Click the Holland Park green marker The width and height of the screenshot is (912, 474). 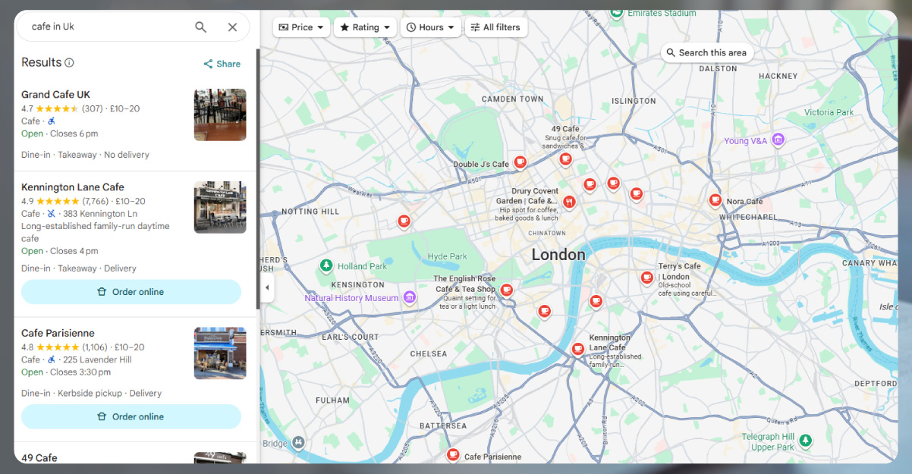point(326,265)
